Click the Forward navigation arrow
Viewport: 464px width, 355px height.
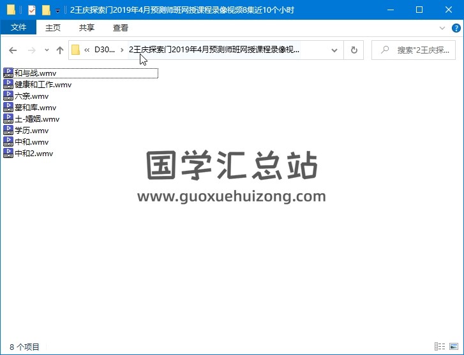coord(31,50)
